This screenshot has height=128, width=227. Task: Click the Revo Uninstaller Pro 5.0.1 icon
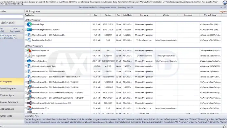[30, 40]
